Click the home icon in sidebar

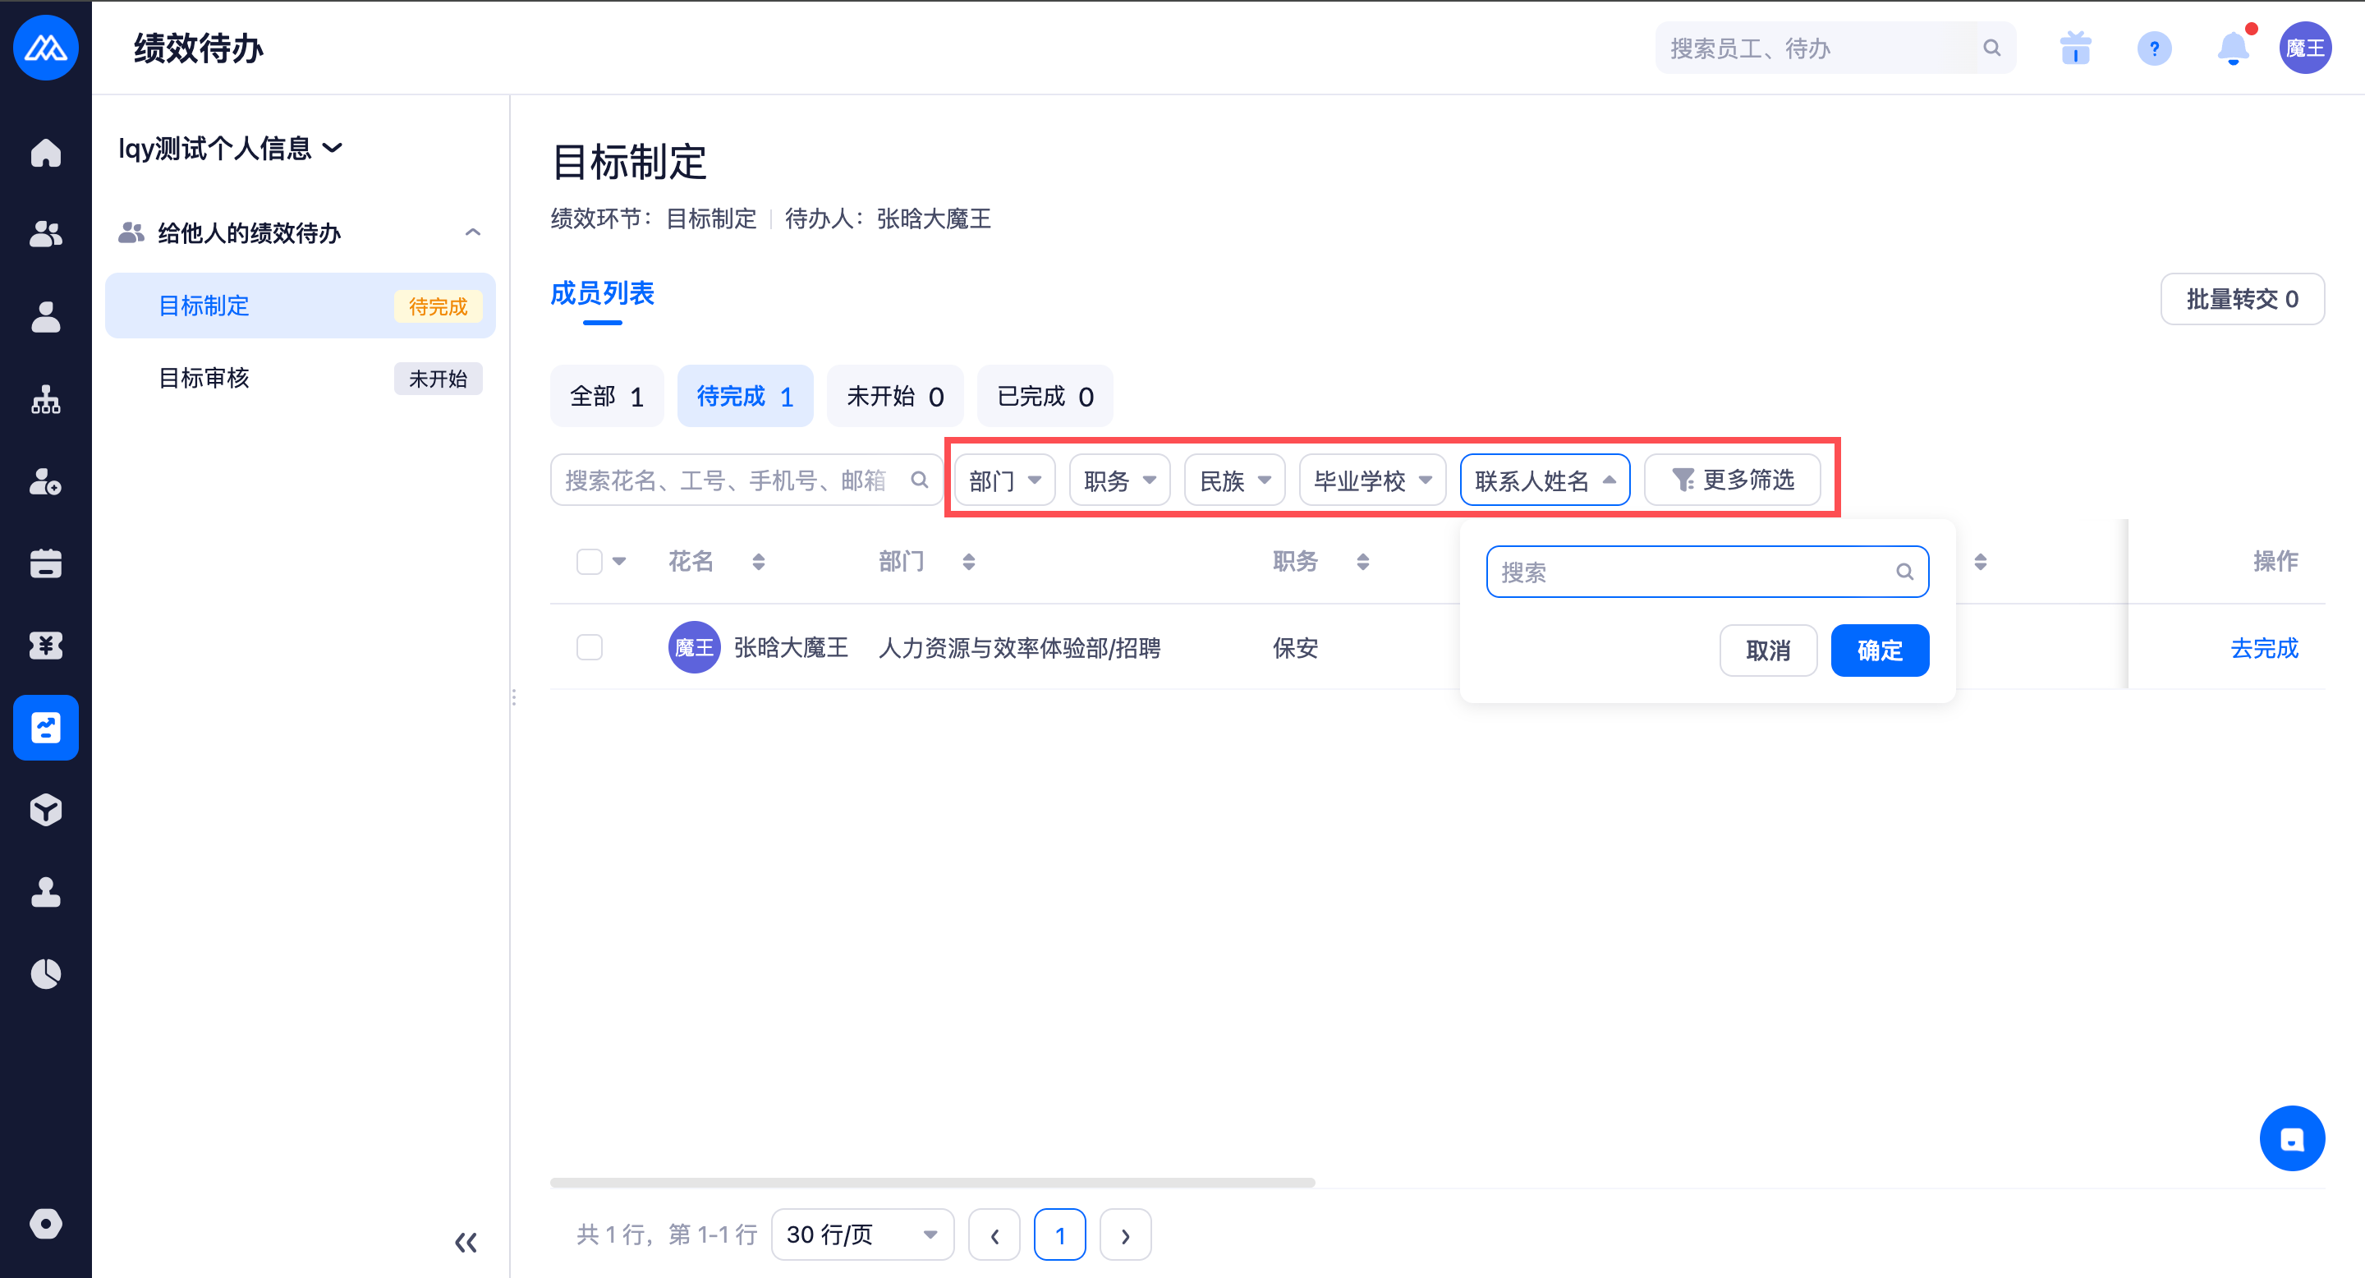pyautogui.click(x=45, y=153)
